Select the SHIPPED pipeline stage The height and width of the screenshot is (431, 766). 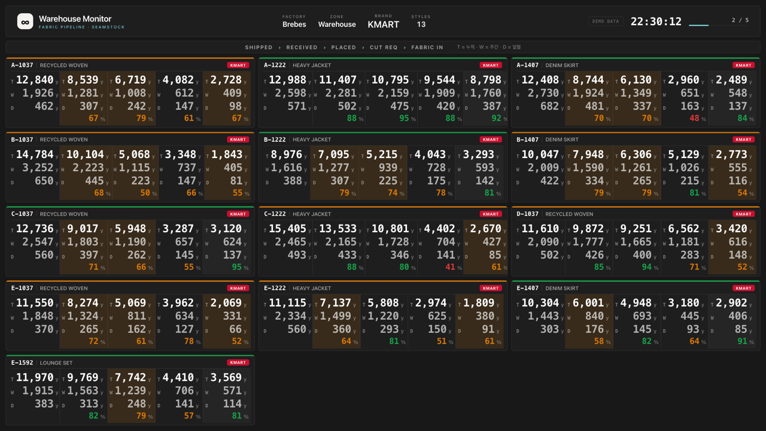[x=259, y=47]
